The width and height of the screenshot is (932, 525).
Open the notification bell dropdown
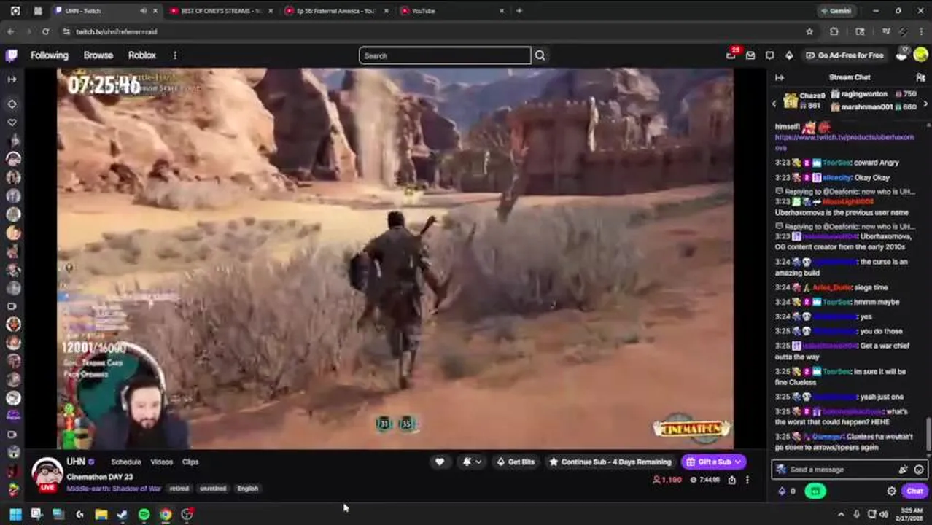point(472,462)
